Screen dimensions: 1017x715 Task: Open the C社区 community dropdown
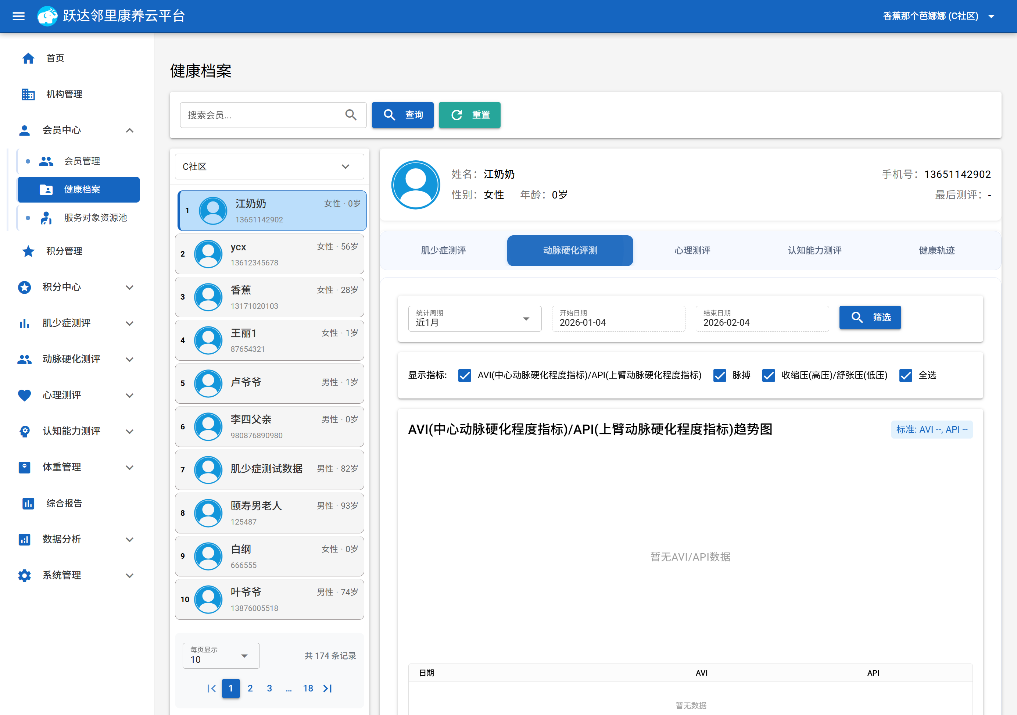click(269, 167)
